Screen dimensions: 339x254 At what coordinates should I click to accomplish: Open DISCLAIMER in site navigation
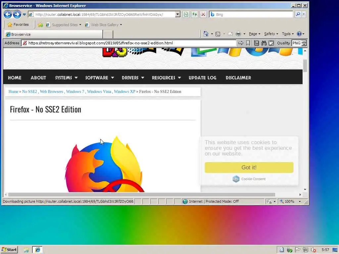click(238, 78)
